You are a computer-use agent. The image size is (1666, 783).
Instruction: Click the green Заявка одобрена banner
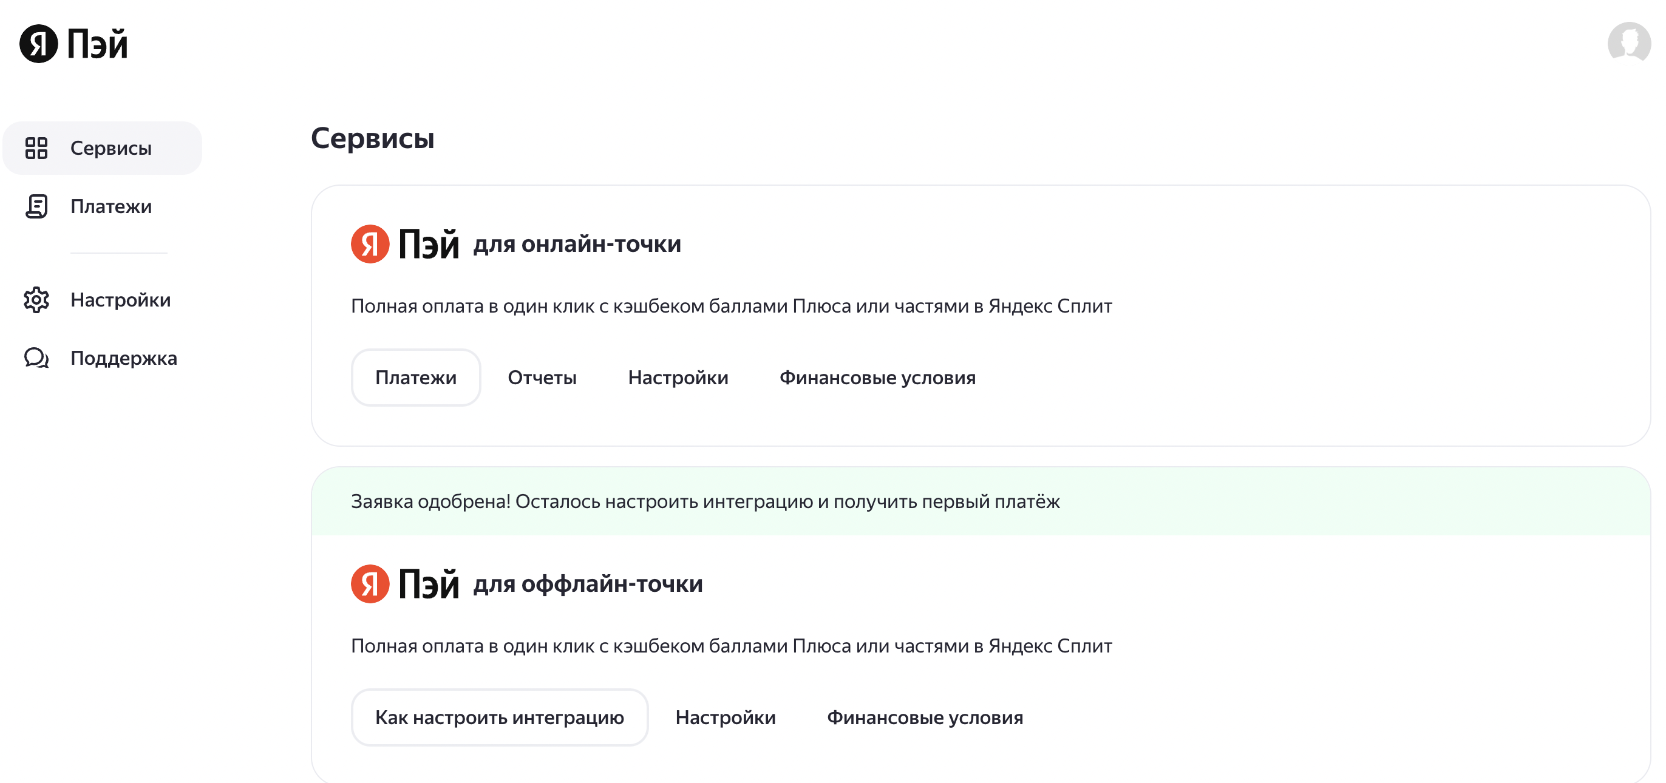coord(981,501)
